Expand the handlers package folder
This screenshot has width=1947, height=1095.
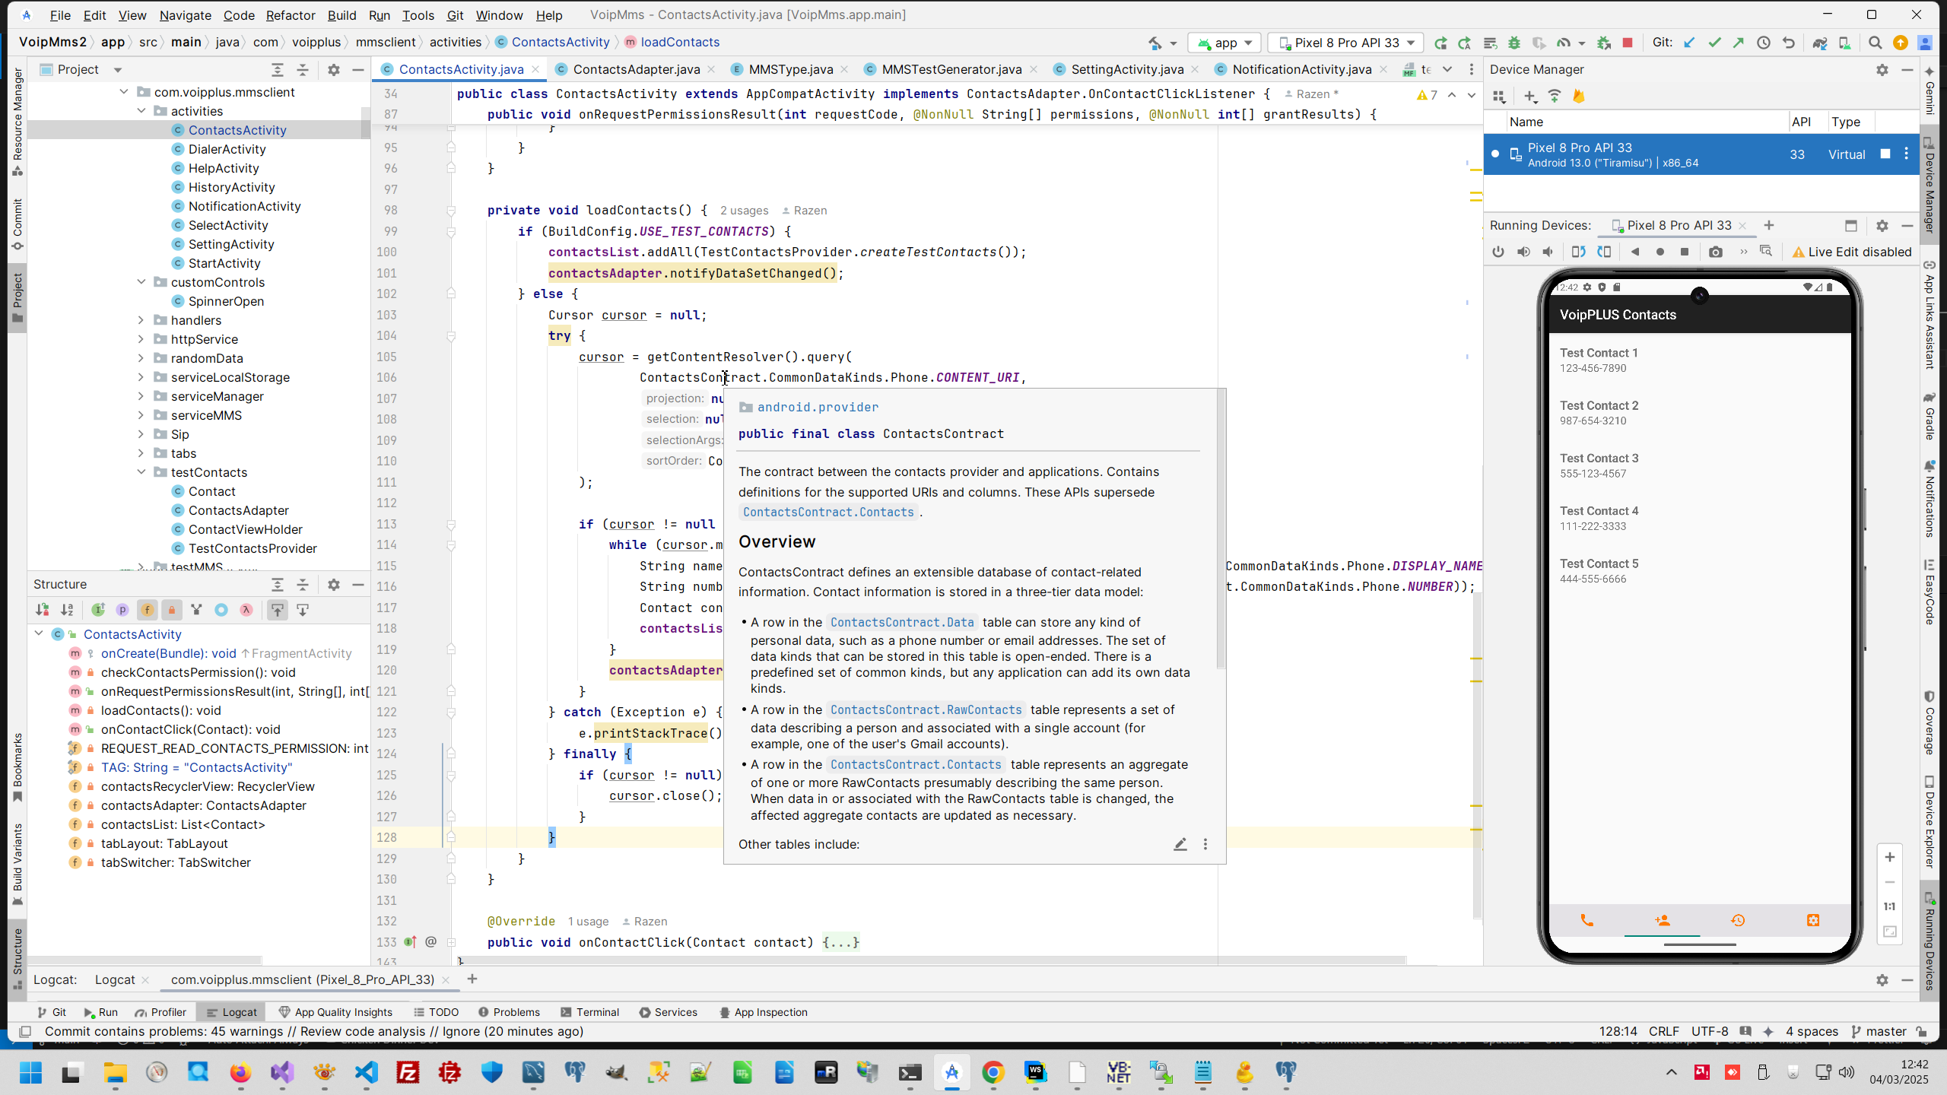141,320
